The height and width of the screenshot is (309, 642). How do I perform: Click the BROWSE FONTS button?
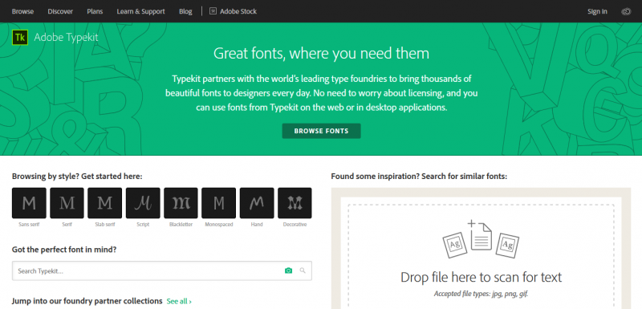(322, 131)
